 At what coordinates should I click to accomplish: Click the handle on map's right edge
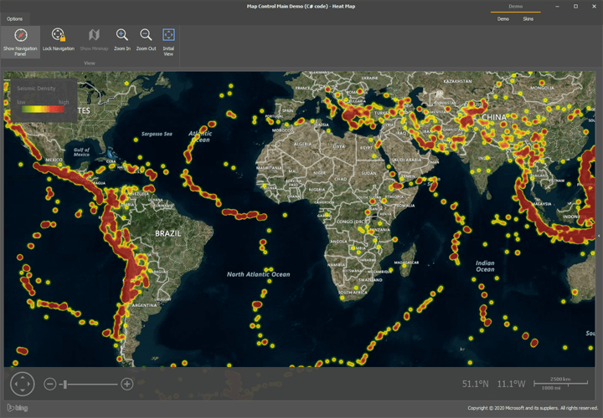click(x=600, y=237)
